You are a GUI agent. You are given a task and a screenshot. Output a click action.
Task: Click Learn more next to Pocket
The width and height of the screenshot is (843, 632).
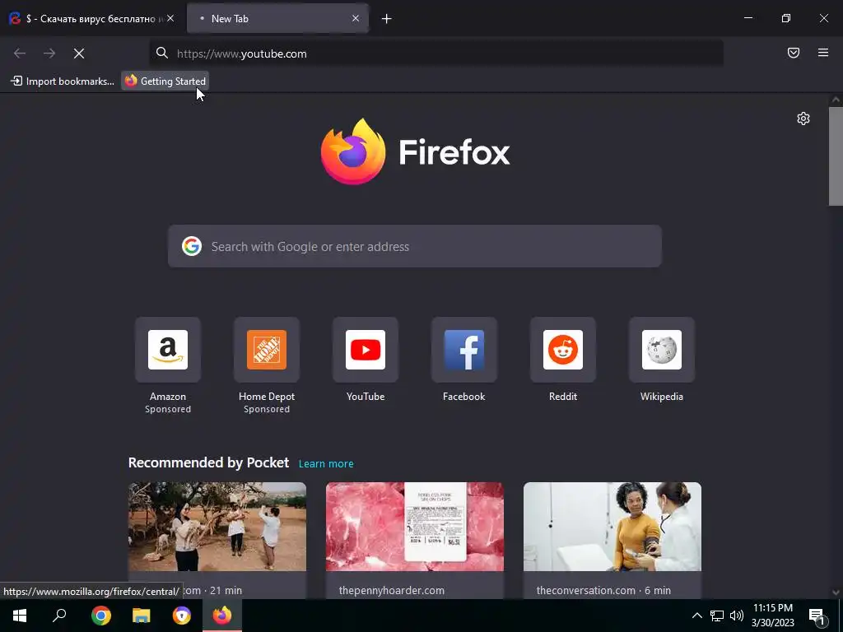(x=326, y=464)
